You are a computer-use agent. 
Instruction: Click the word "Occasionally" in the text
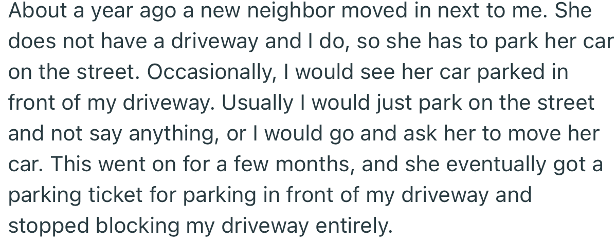209,72
